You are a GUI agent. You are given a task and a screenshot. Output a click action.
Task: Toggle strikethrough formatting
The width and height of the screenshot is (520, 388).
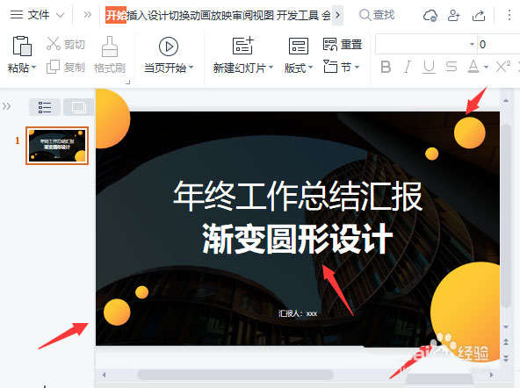(451, 68)
